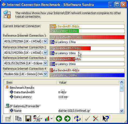The image size is (128, 124).
Task: Click the Copy documents icon in toolbar
Action: [18, 118]
